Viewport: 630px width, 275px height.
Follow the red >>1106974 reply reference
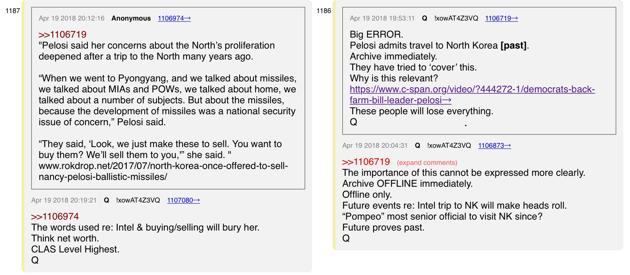[55, 217]
